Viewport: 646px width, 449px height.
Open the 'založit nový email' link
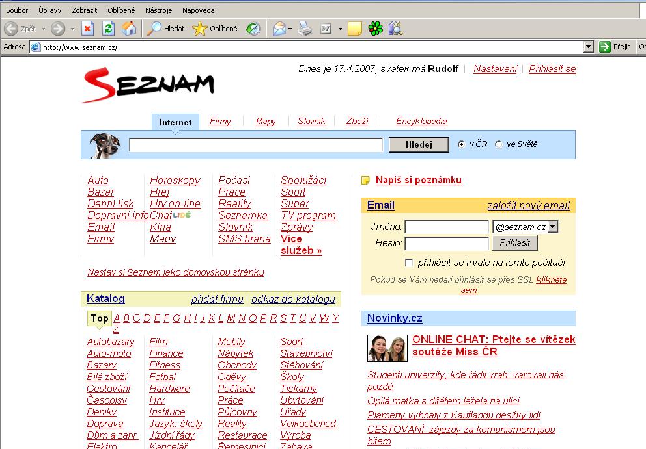click(x=529, y=205)
